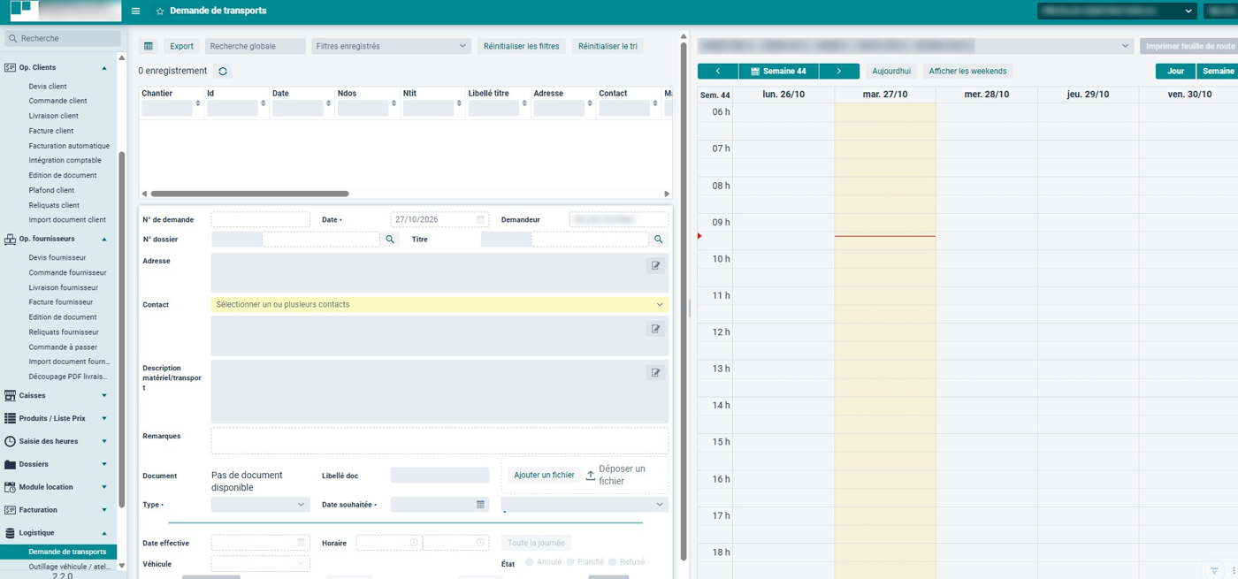Open the Date effective calendar picker
The image size is (1238, 579).
pyautogui.click(x=301, y=543)
